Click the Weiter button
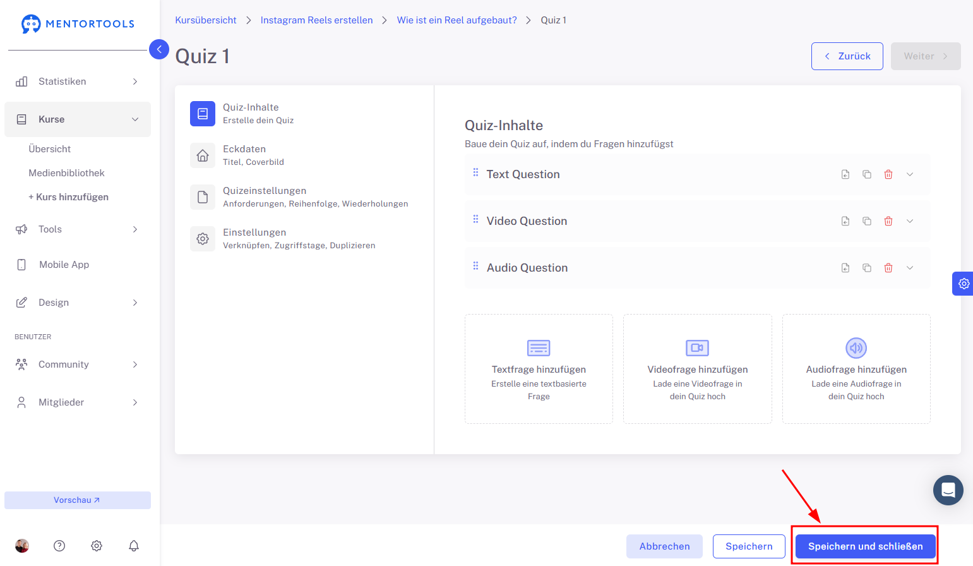The width and height of the screenshot is (973, 566). [926, 56]
